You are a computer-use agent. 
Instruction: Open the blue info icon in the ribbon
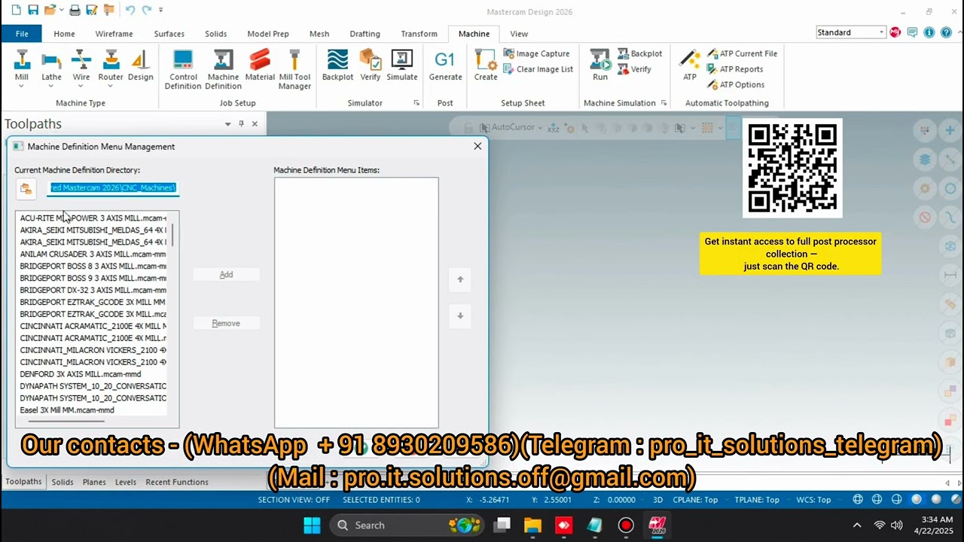coord(929,32)
